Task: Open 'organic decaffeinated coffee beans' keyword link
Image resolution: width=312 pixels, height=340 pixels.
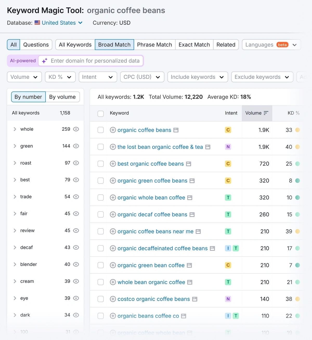Action: click(x=162, y=248)
